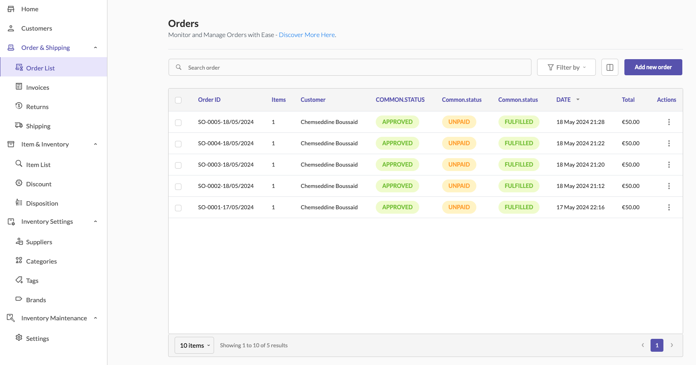Open the 10 items per page dropdown
Viewport: 696px width, 365px height.
[194, 345]
